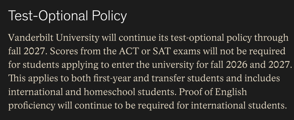
Task: Click the word transfer
Action: pyautogui.click(x=168, y=78)
